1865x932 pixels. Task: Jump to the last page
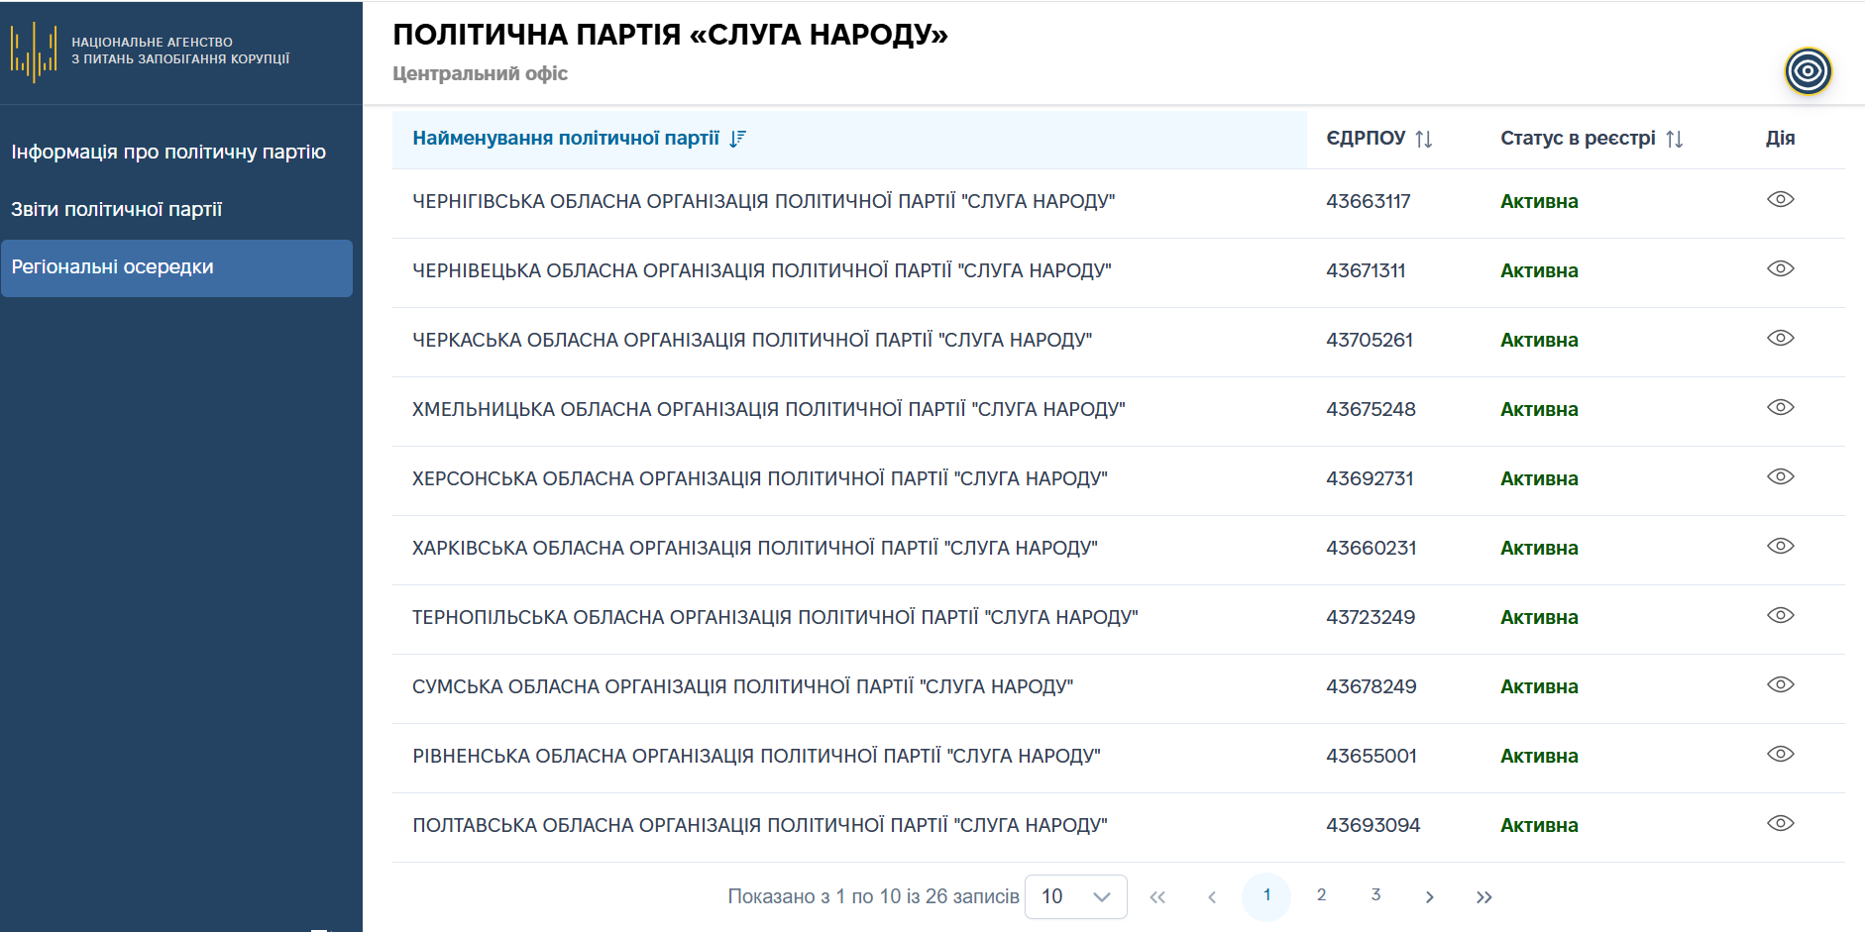pyautogui.click(x=1483, y=897)
